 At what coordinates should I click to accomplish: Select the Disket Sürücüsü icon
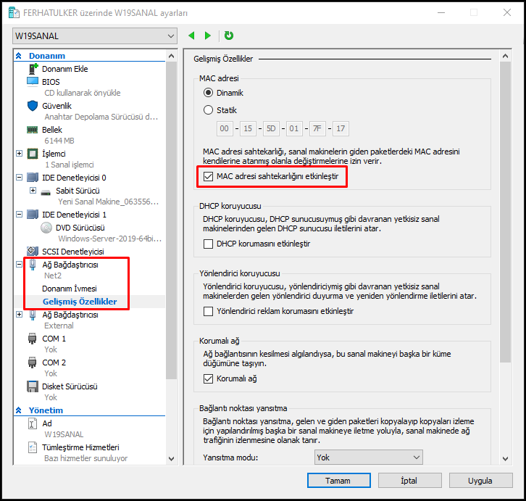click(x=33, y=386)
